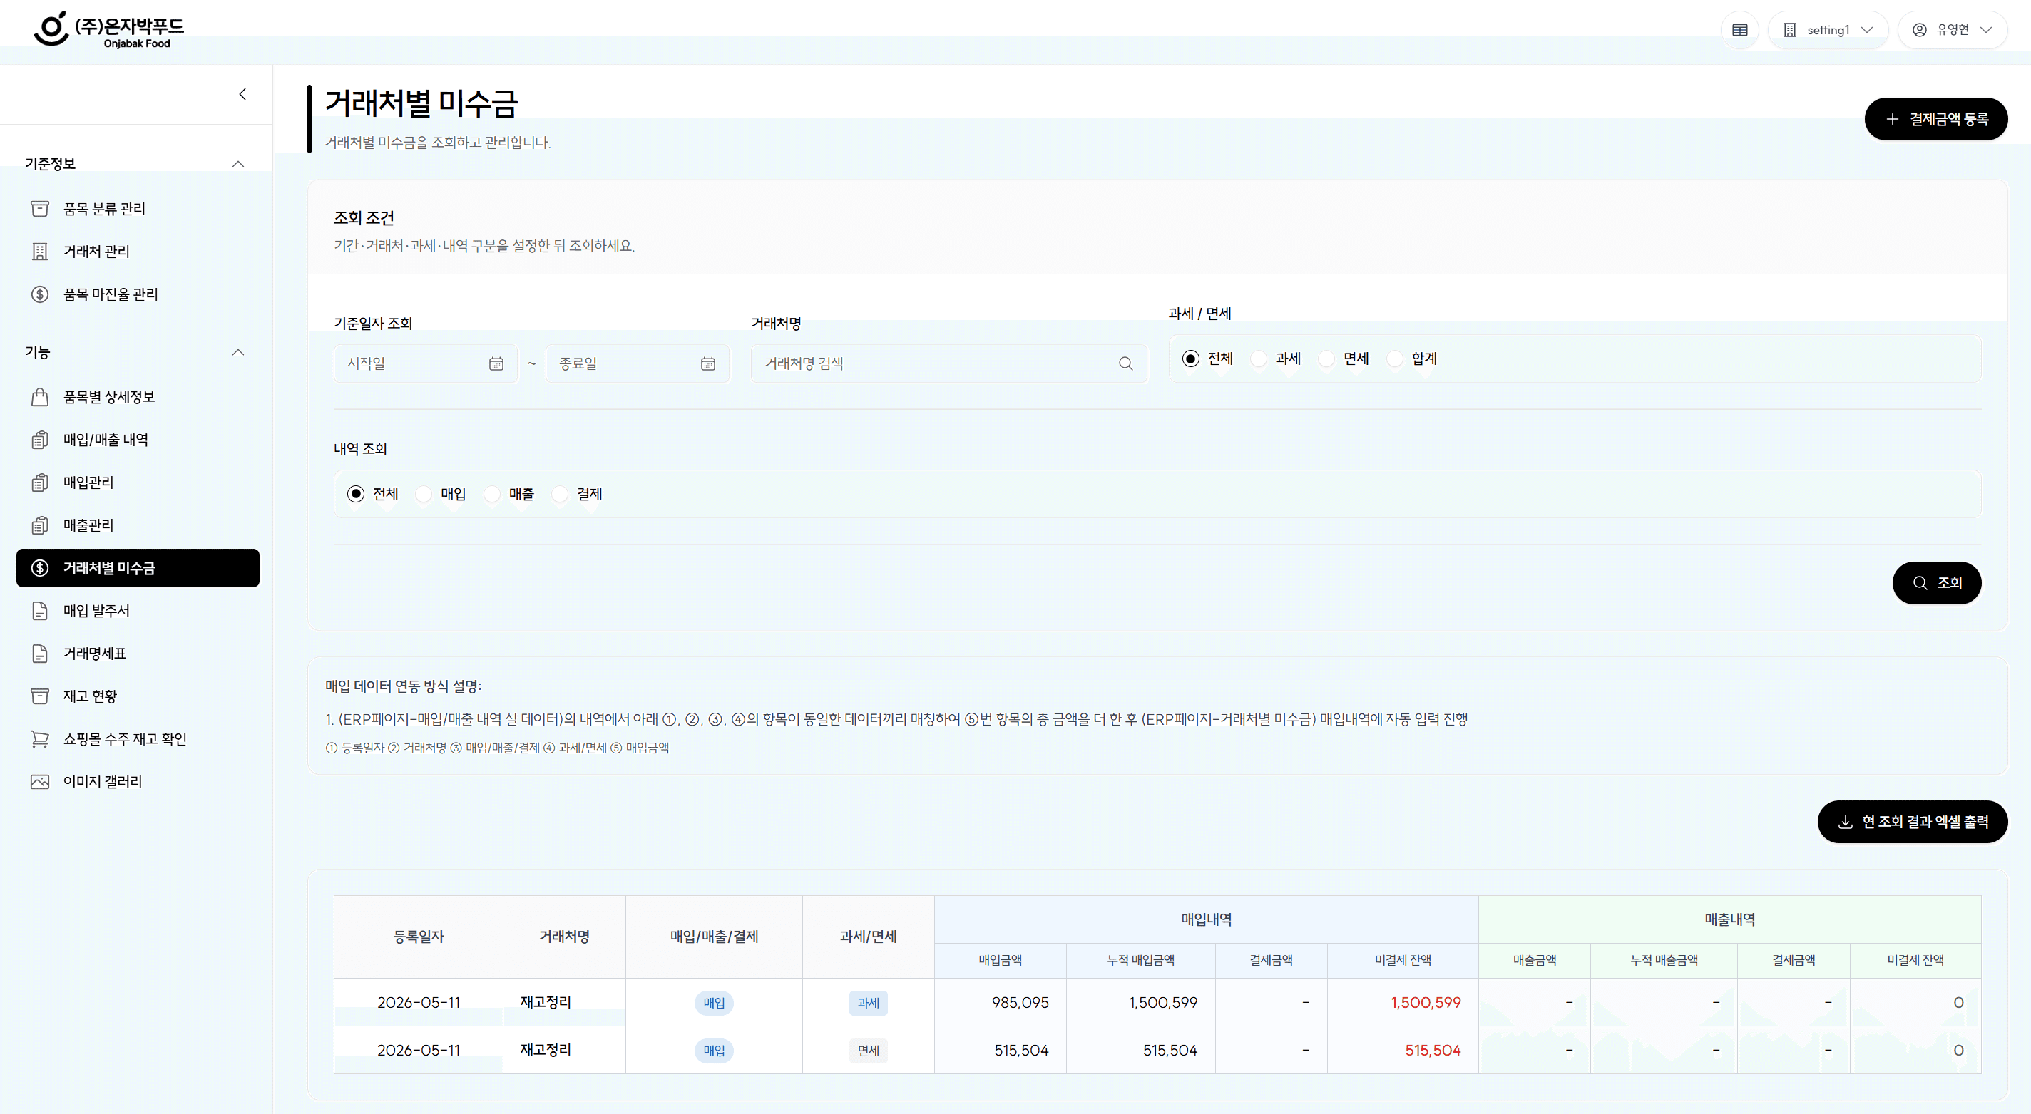Click the 등록일자 column header
Image resolution: width=2031 pixels, height=1114 pixels.
(x=419, y=937)
